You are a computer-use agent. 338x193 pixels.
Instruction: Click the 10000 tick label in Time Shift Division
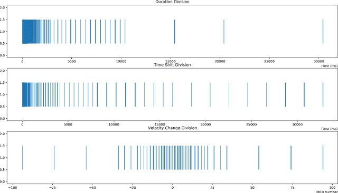click(x=114, y=124)
